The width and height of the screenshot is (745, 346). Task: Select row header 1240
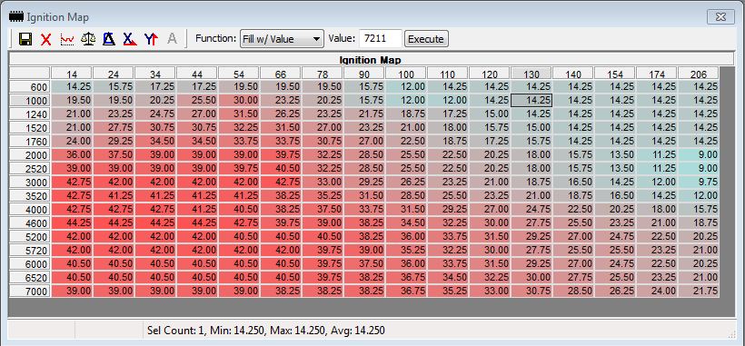(30, 114)
